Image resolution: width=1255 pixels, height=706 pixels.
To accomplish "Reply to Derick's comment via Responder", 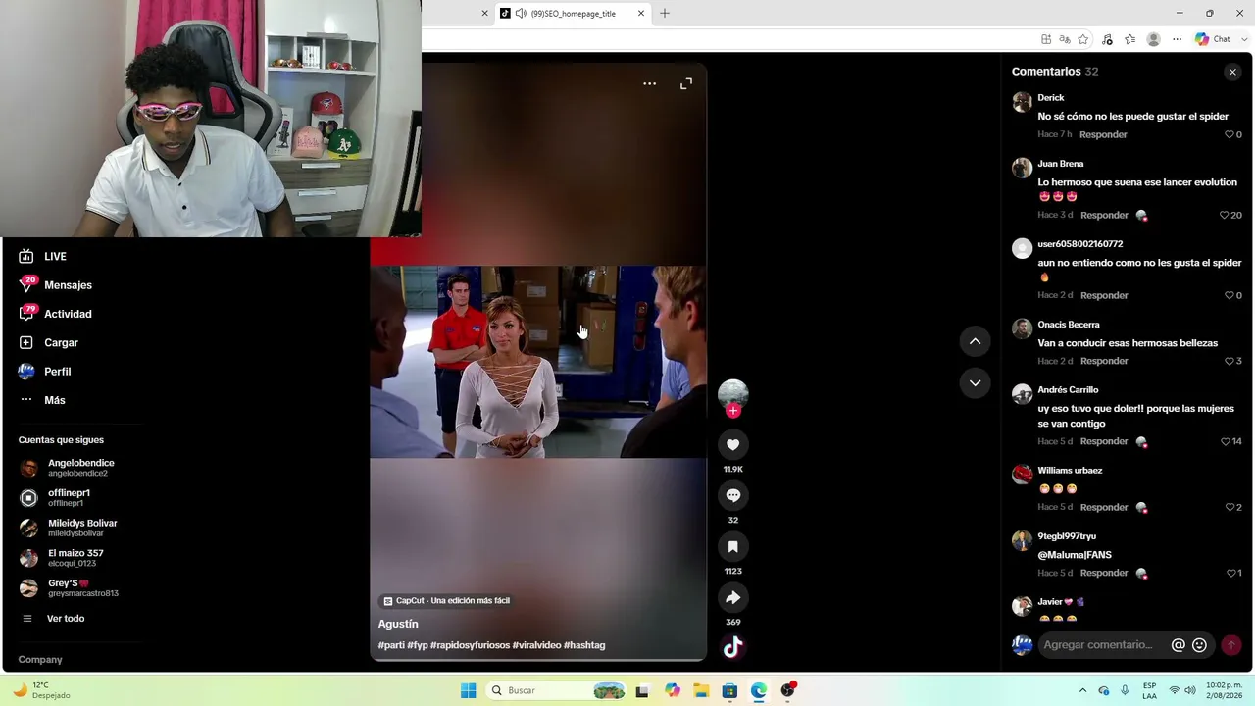I will [x=1103, y=134].
